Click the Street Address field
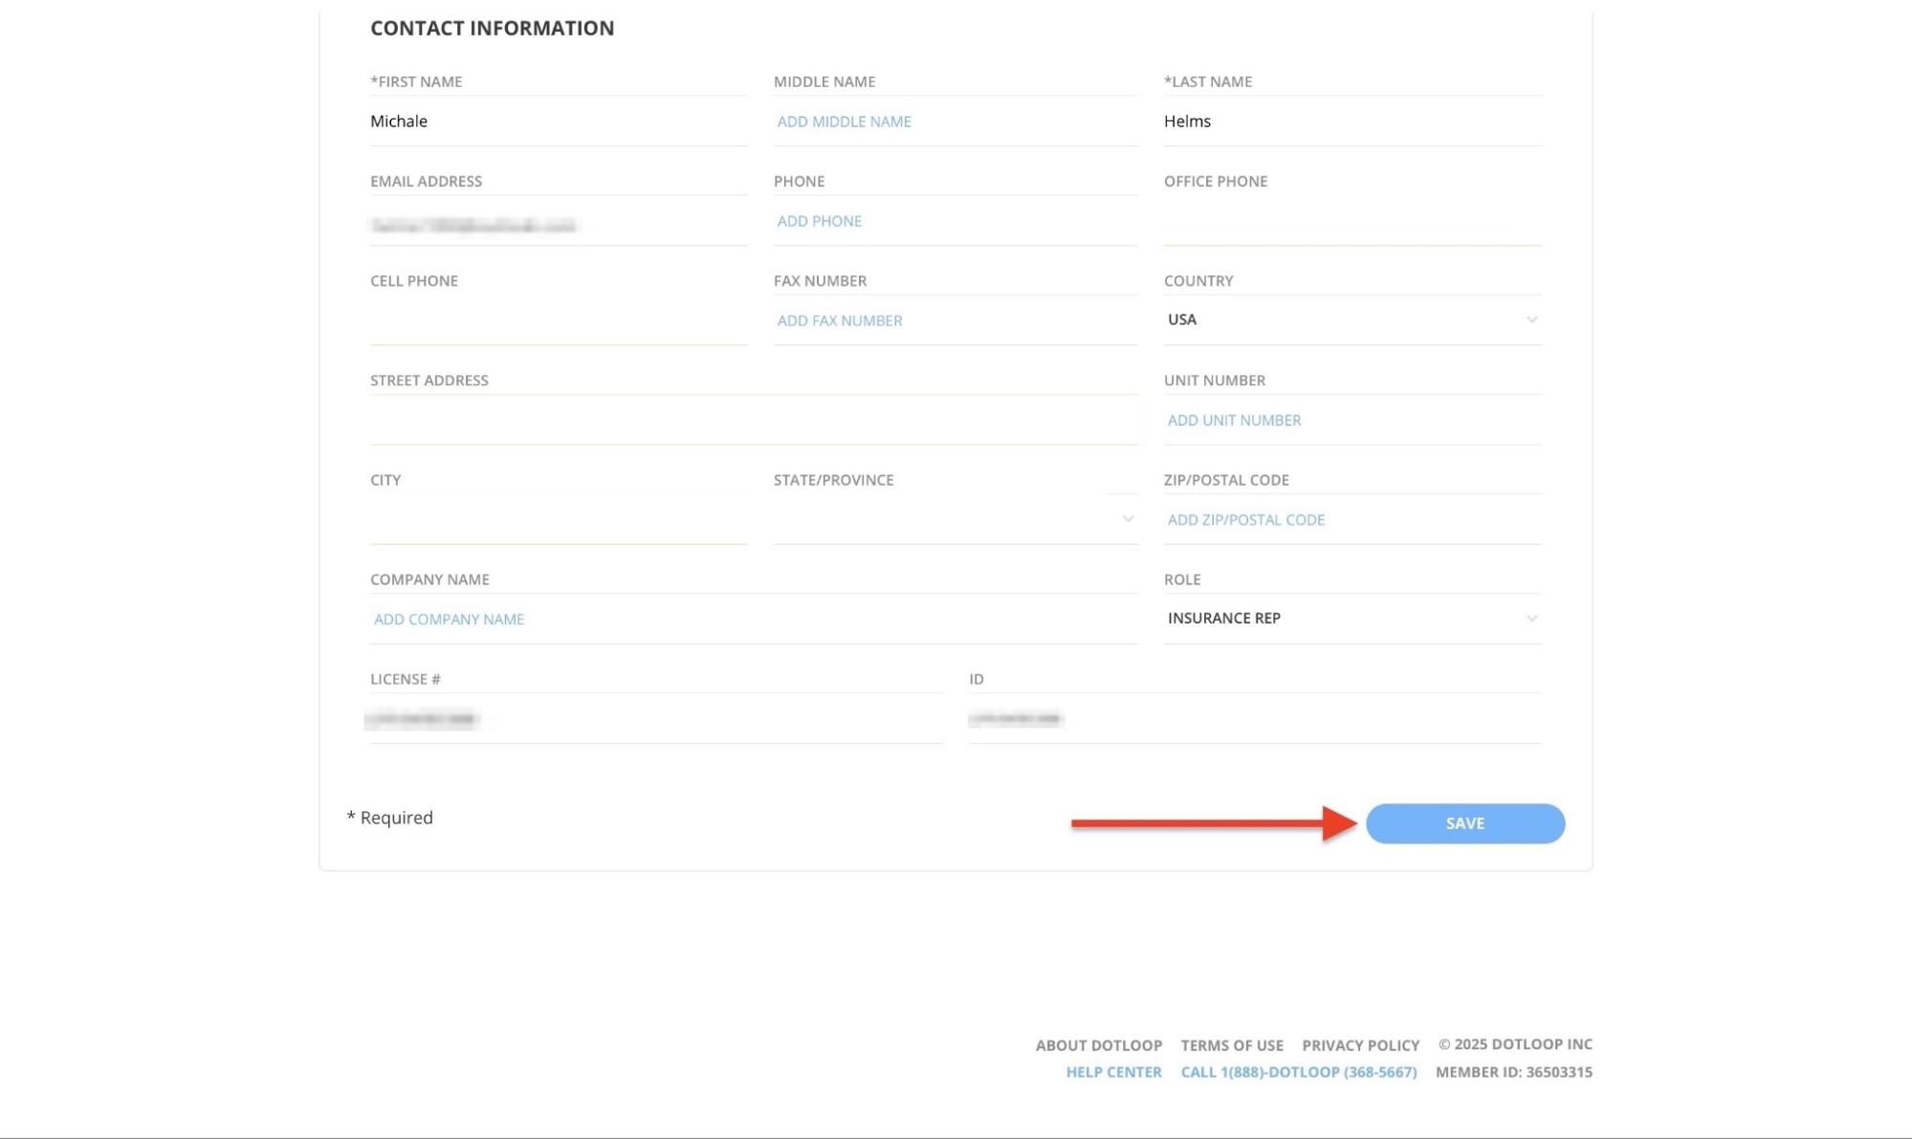 (753, 422)
